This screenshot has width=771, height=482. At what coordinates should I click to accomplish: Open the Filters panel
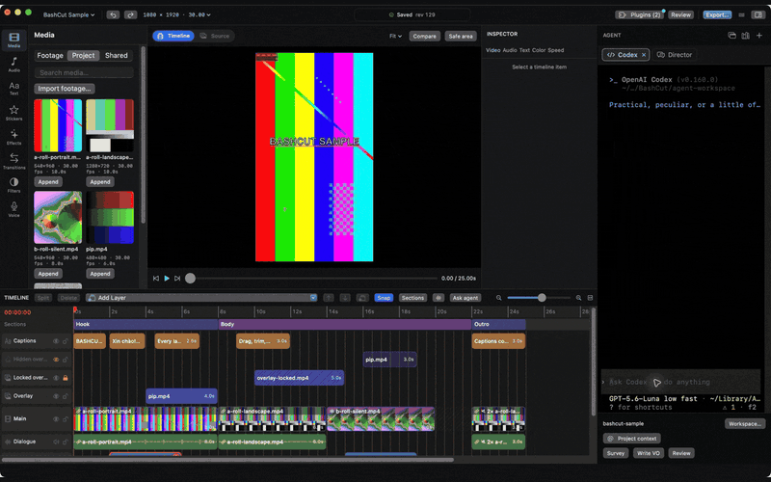click(x=13, y=185)
